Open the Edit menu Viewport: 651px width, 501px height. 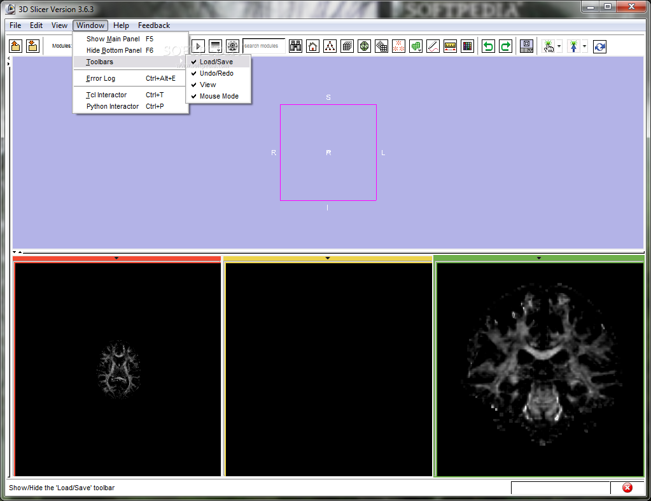click(36, 25)
